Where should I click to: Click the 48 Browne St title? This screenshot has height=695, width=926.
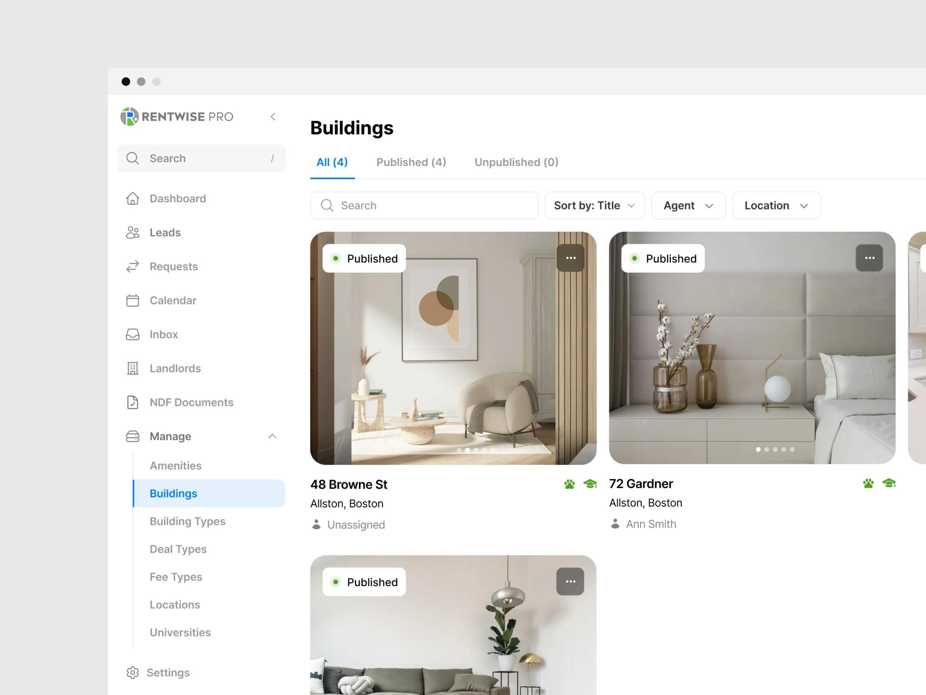349,484
